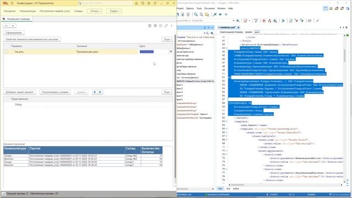This screenshot has width=352, height=198.
Task: Click the check well-formedness icon in XML editor
Action: (x=256, y=21)
